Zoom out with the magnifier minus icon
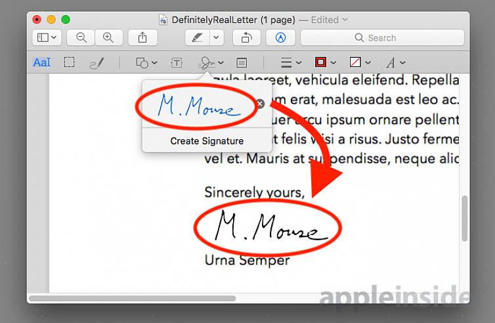The height and width of the screenshot is (323, 495). (x=81, y=38)
